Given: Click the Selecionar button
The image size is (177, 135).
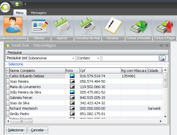Looking at the screenshot, I should pos(16,130).
